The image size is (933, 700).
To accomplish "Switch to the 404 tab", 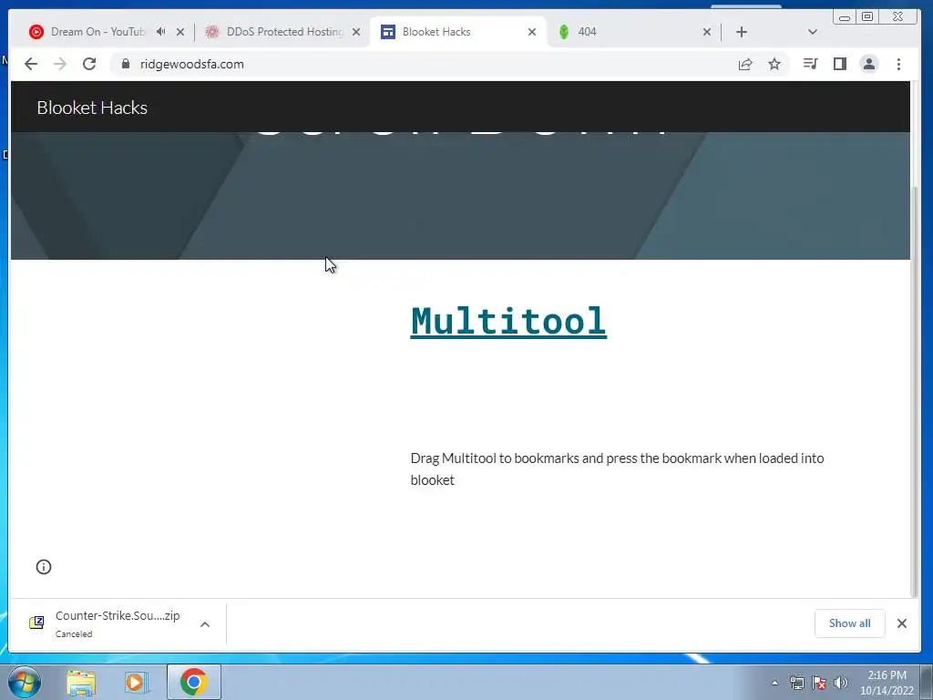I will click(x=634, y=32).
